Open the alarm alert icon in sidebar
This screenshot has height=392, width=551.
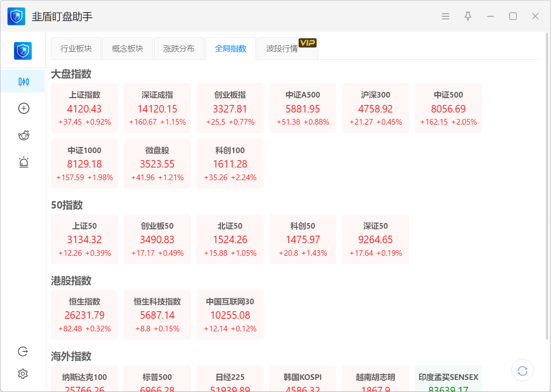tap(23, 162)
